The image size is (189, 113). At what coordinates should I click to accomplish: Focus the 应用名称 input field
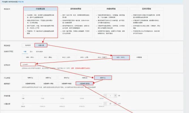[x=28, y=64]
